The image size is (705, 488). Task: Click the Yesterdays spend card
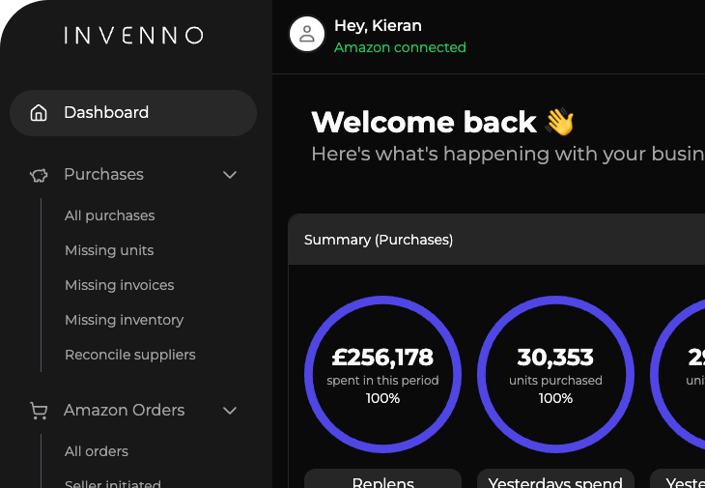click(555, 478)
